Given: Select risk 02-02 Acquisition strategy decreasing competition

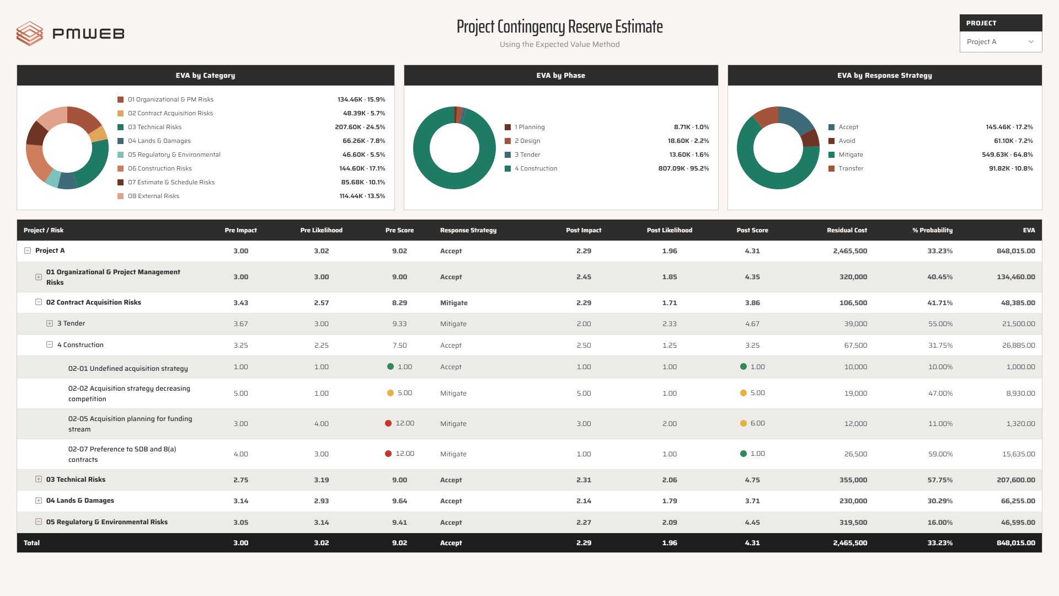Looking at the screenshot, I should [129, 394].
